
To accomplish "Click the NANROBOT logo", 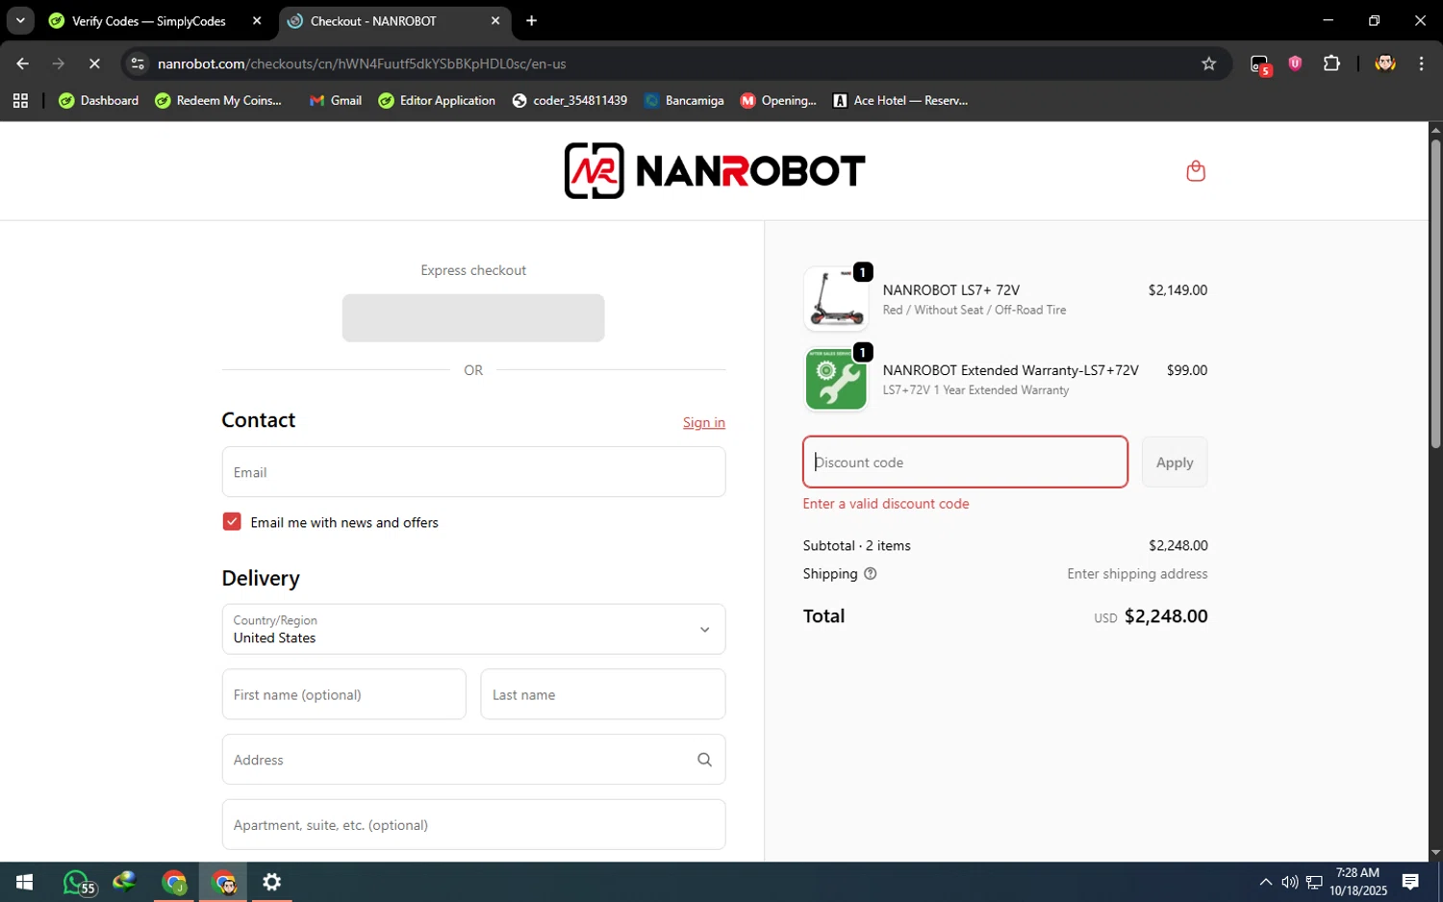I will 715,171.
